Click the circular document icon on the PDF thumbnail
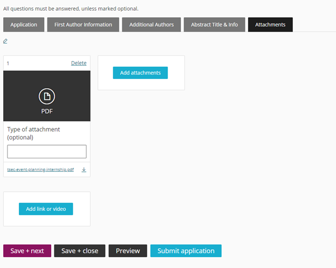Screen dimensions: 336x268 (47, 96)
